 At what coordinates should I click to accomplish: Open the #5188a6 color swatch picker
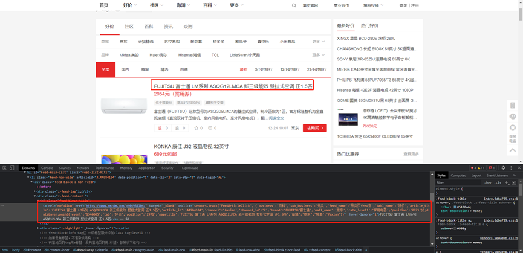(455, 207)
